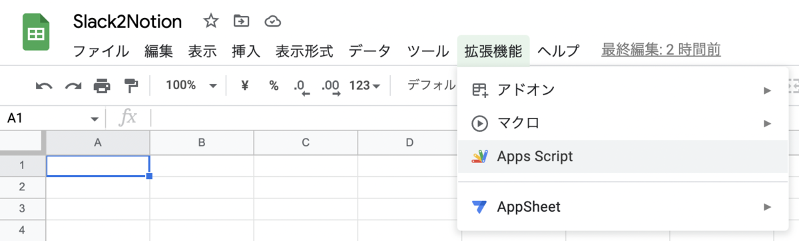
Task: Expand the AppSheet submenu arrow
Action: click(x=768, y=207)
